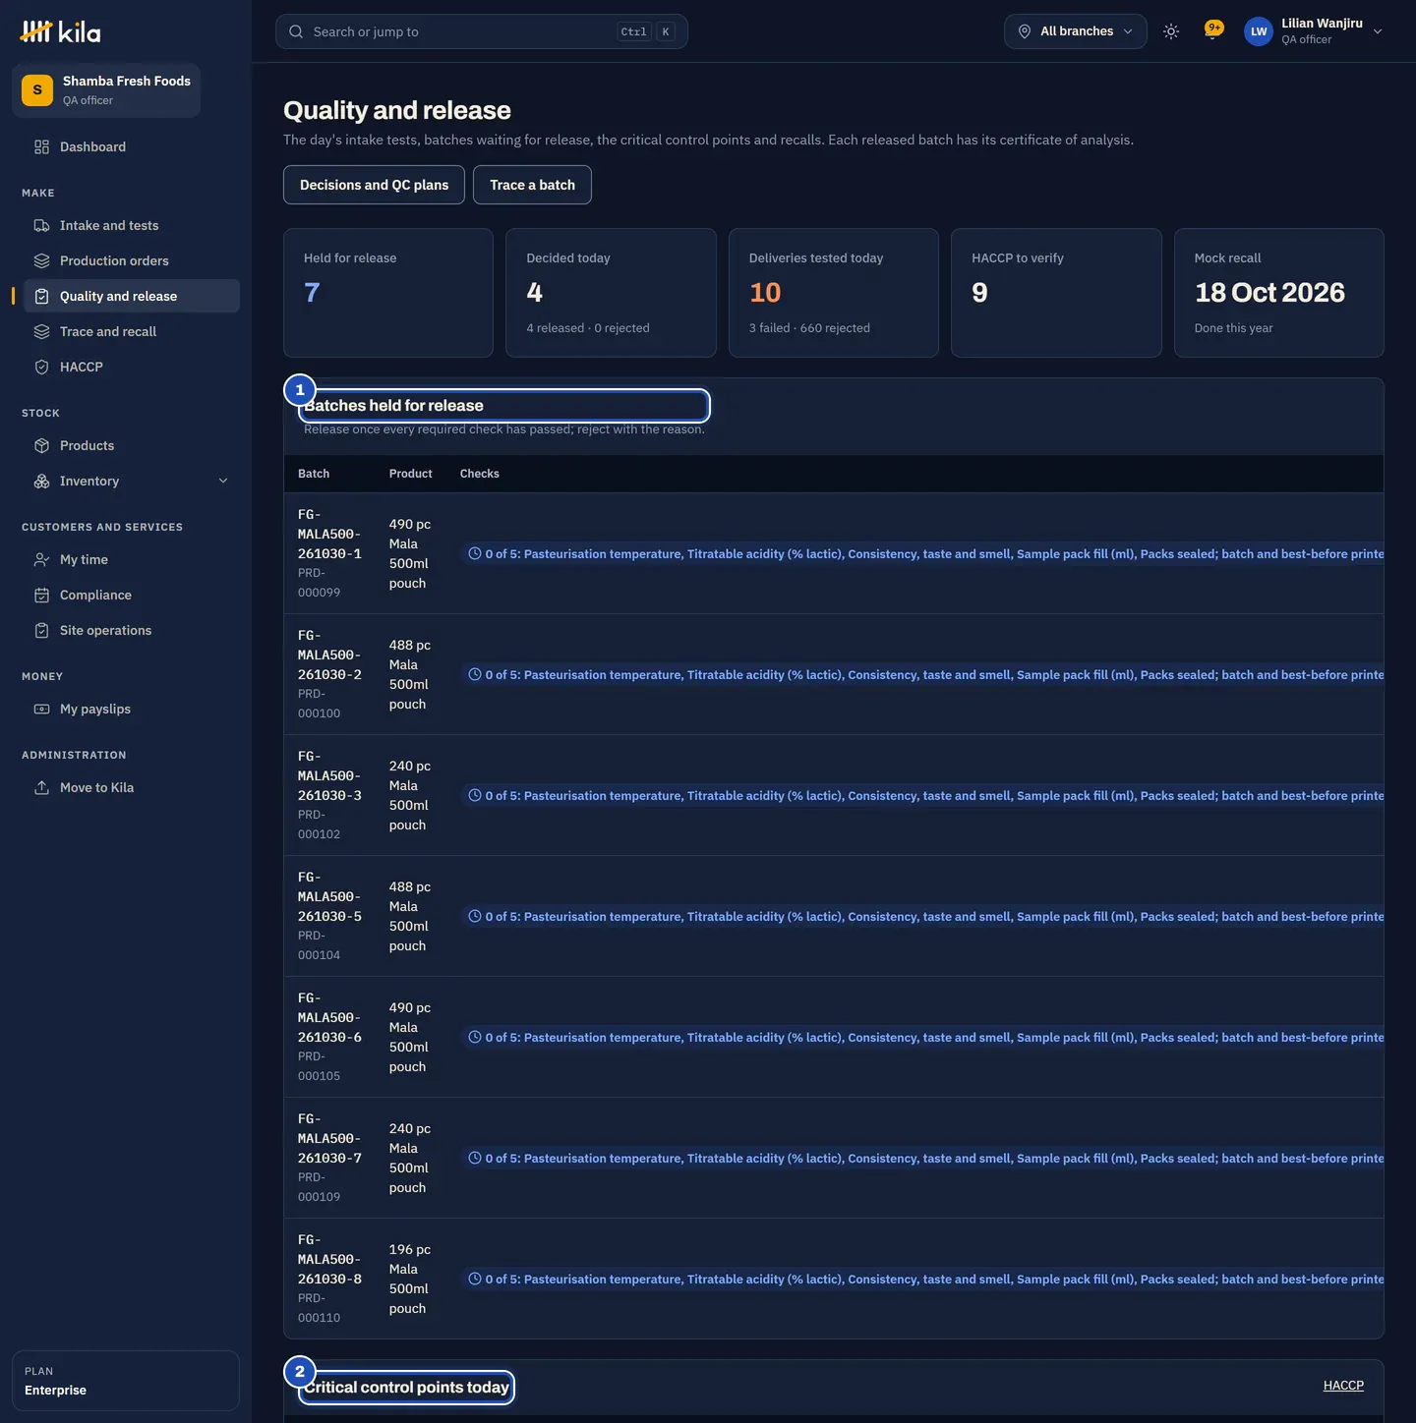The width and height of the screenshot is (1416, 1423).
Task: Open the Move to Kila link
Action: pyautogui.click(x=132, y=788)
